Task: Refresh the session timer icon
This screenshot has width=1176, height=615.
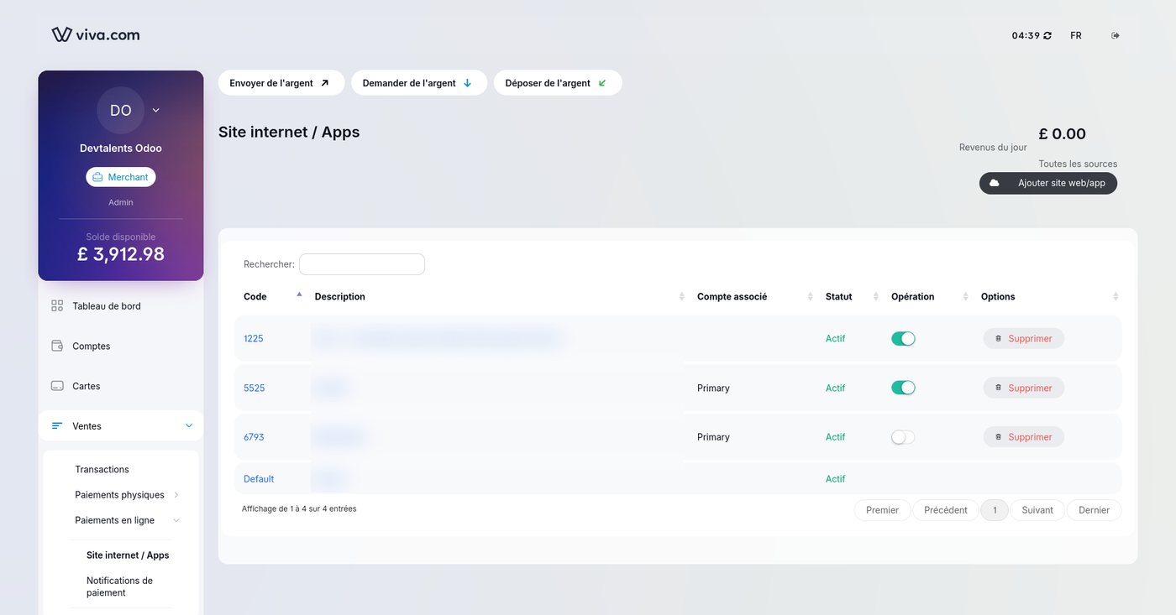Action: tap(1047, 36)
